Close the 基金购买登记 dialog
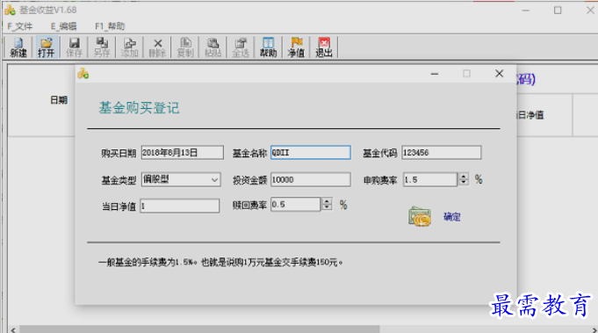 tap(500, 74)
